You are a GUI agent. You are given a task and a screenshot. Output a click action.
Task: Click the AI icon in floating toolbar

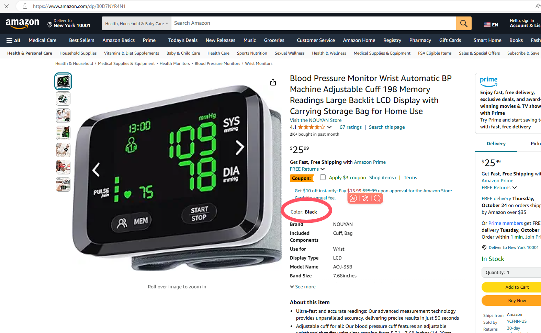click(353, 198)
